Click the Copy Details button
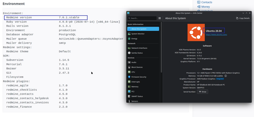Image resolution: width=254 pixels, height=117 pixels. coord(243,18)
